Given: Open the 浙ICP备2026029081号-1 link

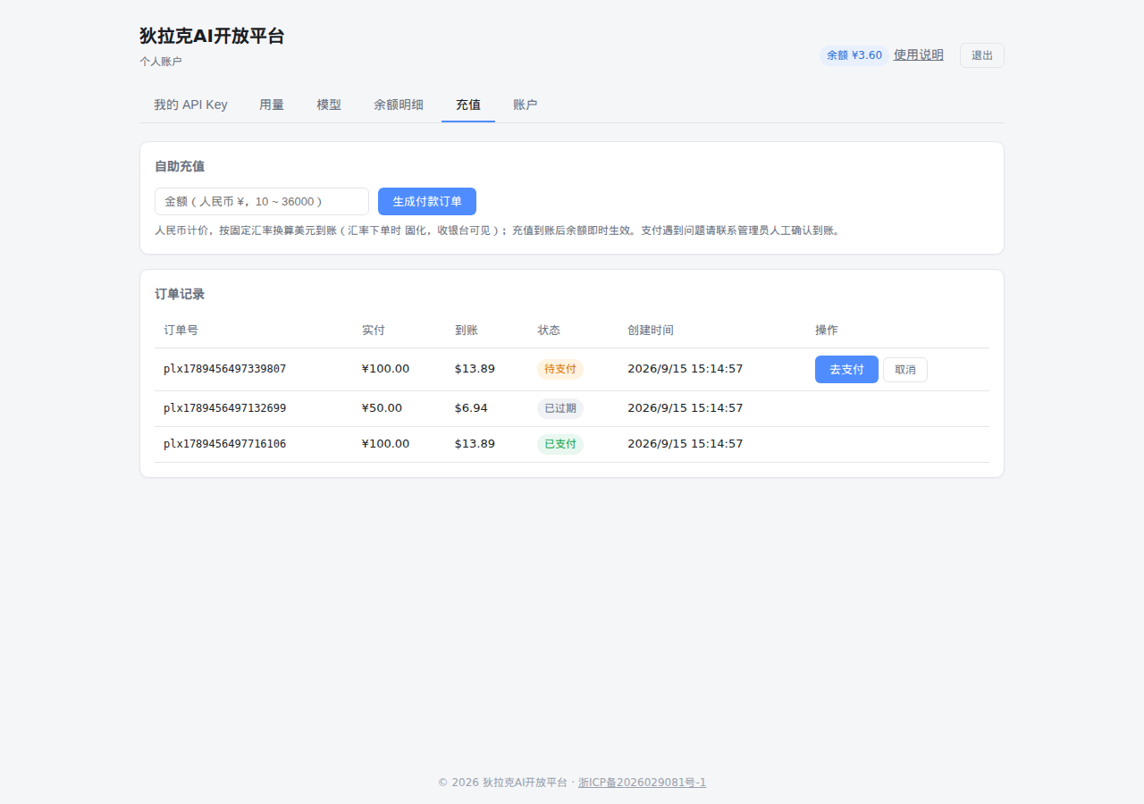Looking at the screenshot, I should point(642,783).
